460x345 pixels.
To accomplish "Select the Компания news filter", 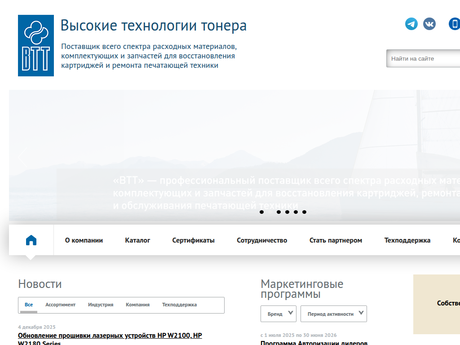I will pos(138,305).
